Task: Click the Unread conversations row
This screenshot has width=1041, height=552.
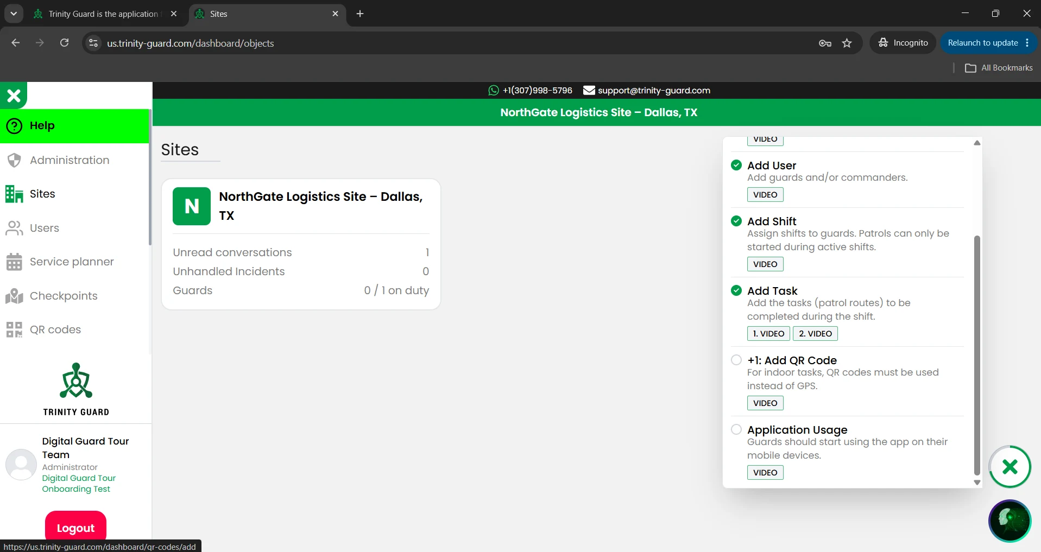Action: (x=301, y=252)
